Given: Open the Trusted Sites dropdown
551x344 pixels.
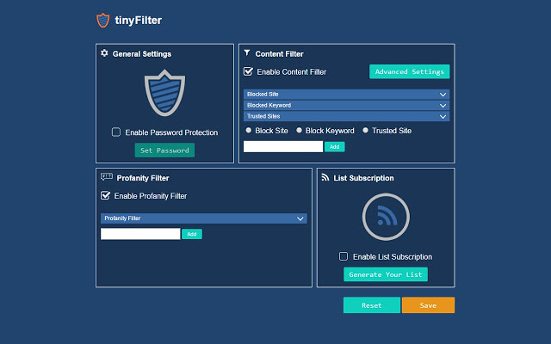Looking at the screenshot, I should coord(346,116).
